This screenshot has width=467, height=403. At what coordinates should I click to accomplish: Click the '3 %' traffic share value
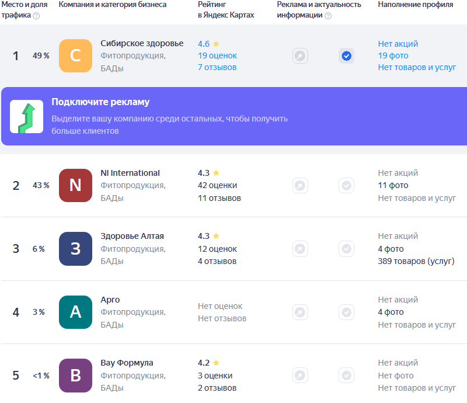[39, 312]
